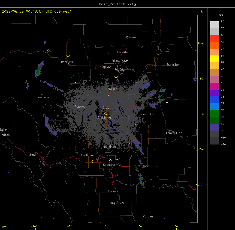Viewport: 235px width, 230px height.
Task: Click the Banff label
Action: 34,155
